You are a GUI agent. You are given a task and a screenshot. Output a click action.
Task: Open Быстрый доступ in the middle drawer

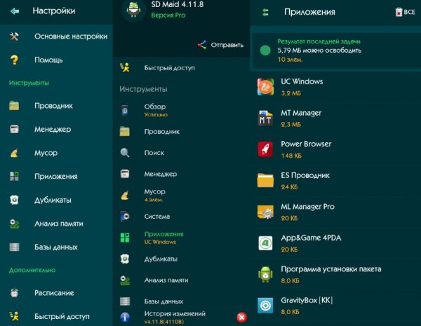pyautogui.click(x=181, y=68)
